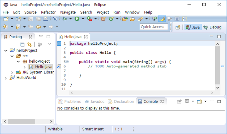Viewport: 227px width, 134px height.
Task: Create a New Java Class
Action: coord(111,19)
